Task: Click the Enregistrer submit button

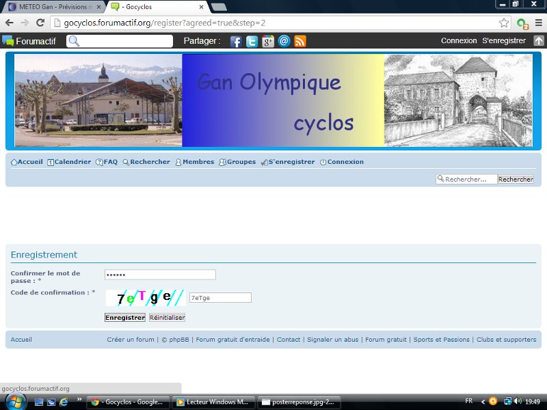Action: point(125,318)
